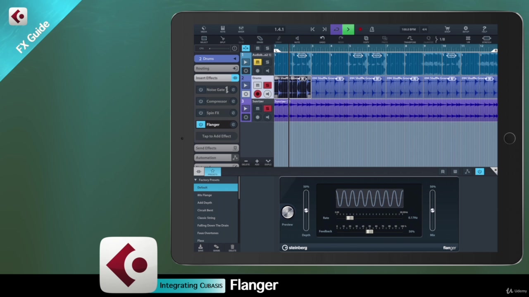The width and height of the screenshot is (529, 297).
Task: Collapse the Insert Effects section
Action: coord(217,78)
